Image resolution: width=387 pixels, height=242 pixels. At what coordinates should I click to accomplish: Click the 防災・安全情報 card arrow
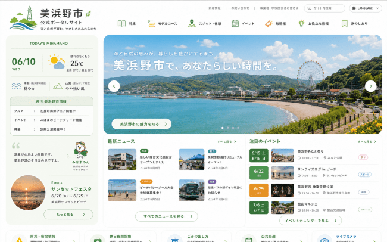[x=74, y=241]
